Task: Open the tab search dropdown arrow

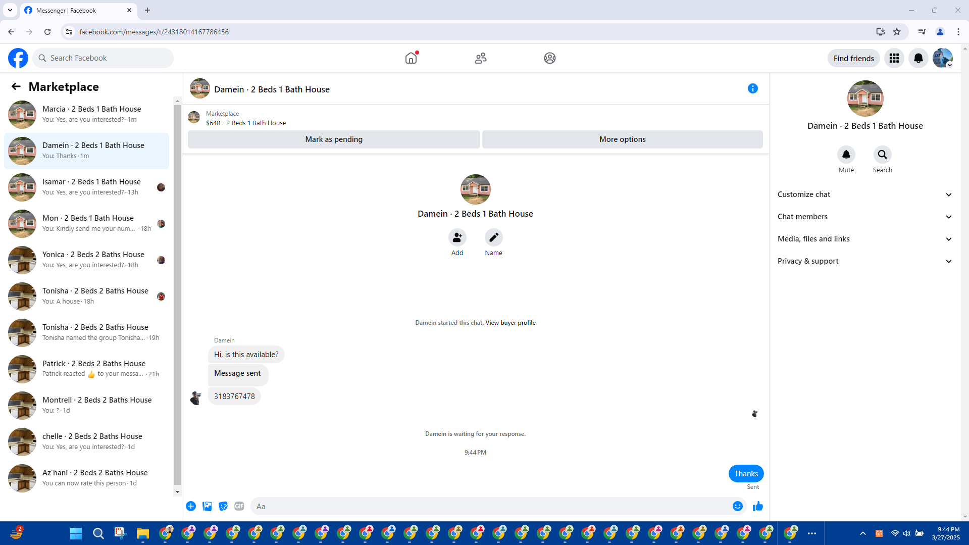Action: pos(10,10)
